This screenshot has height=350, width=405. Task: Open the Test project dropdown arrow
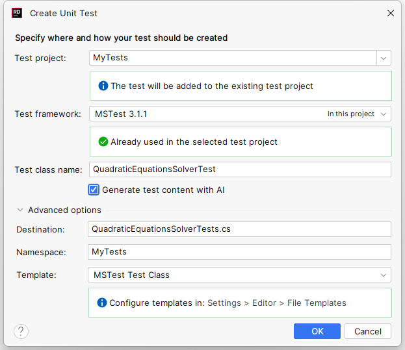tap(384, 58)
